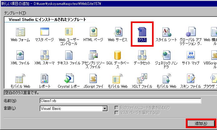Pick the ジェネリック ハンドラ template icon
Screen dimensions: 217x130
click(166, 55)
